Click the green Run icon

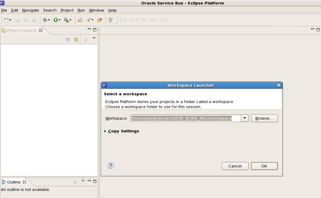[x=55, y=20]
